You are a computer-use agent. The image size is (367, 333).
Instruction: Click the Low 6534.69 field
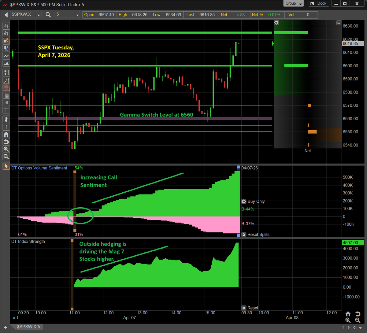pyautogui.click(x=167, y=15)
